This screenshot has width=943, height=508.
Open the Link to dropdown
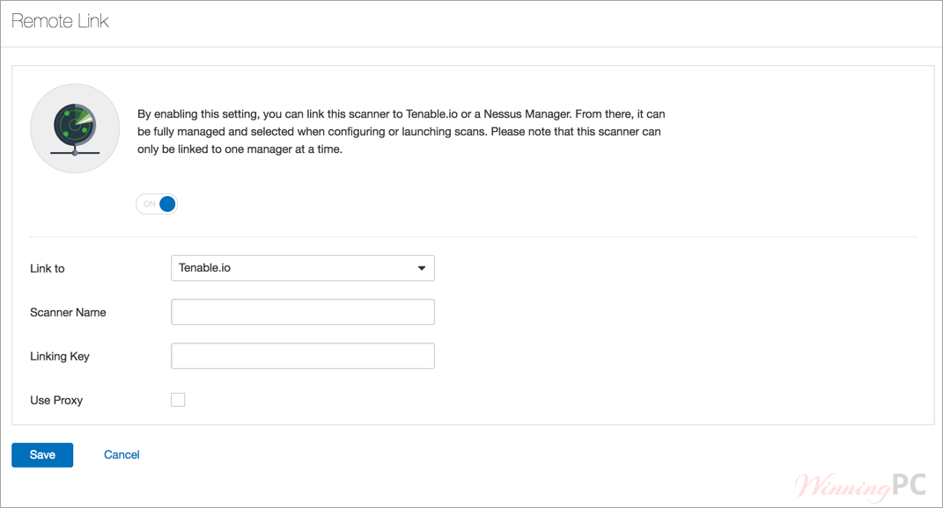pyautogui.click(x=303, y=268)
